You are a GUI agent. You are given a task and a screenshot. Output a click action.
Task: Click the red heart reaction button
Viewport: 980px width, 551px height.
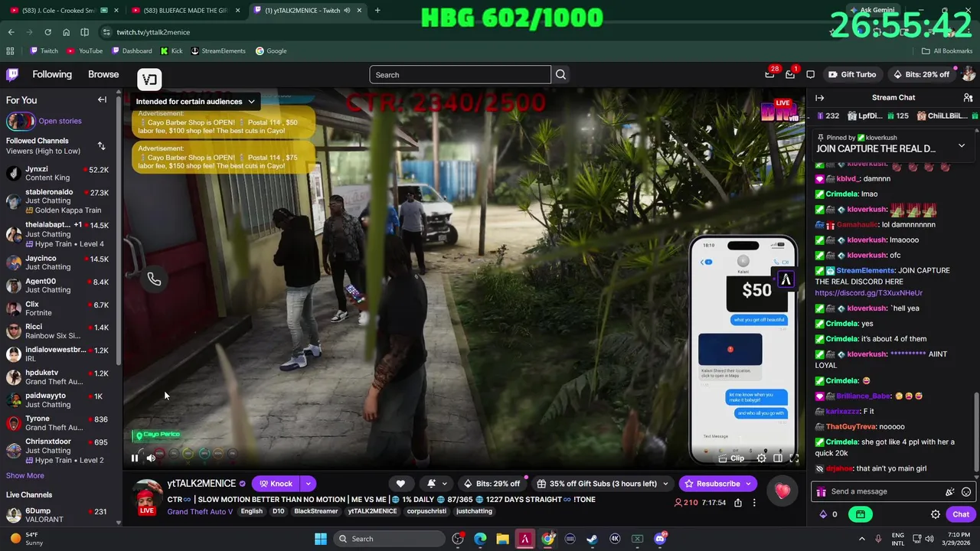(782, 491)
